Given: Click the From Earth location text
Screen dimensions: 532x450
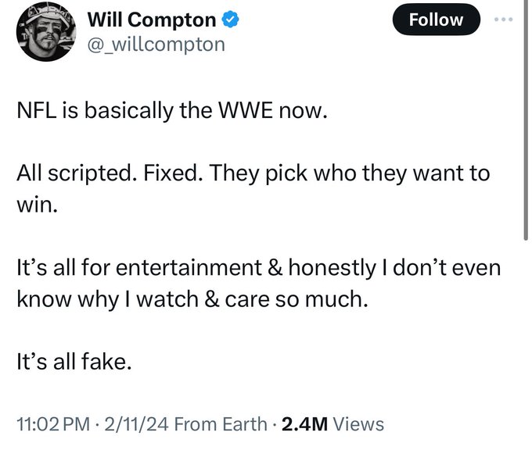Looking at the screenshot, I should coord(221,424).
